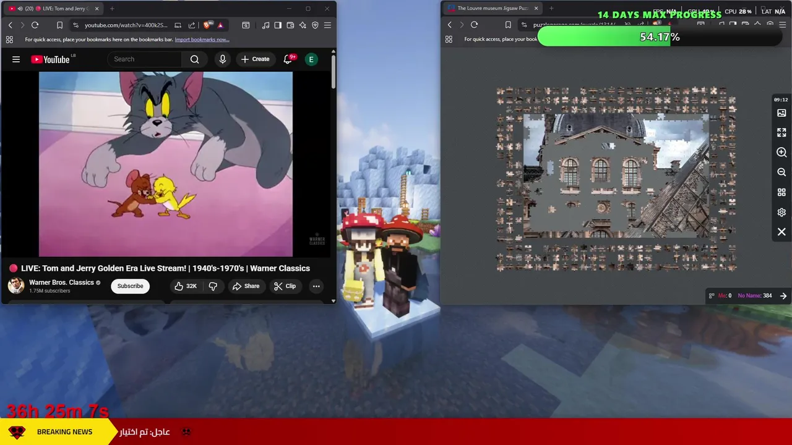Open the more actions three-dot menu
The width and height of the screenshot is (792, 445).
316,286
